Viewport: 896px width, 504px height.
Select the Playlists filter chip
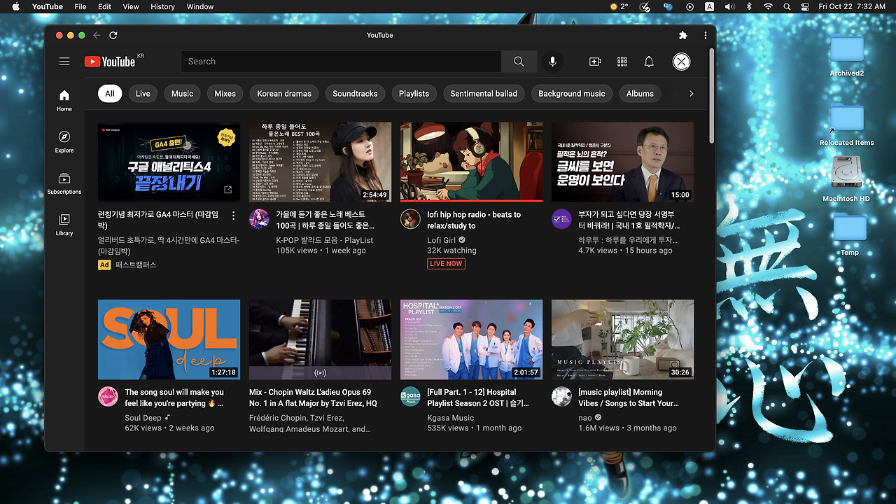pyautogui.click(x=414, y=94)
